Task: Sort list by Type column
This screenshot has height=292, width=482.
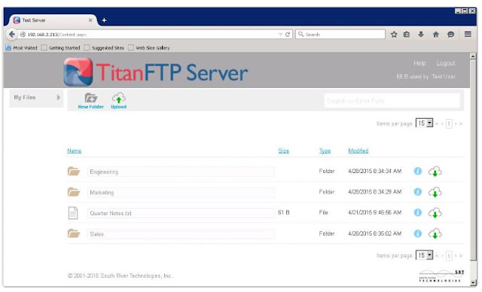Action: pyautogui.click(x=325, y=151)
